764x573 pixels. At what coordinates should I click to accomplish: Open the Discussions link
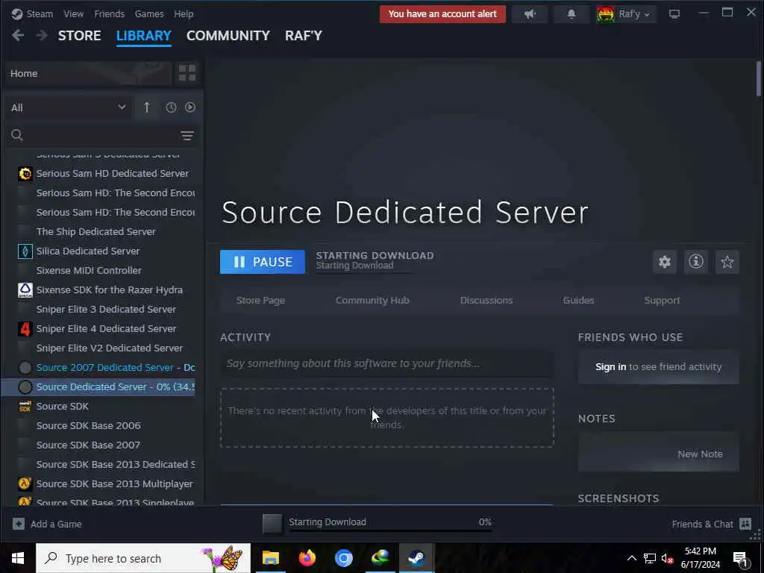[486, 300]
